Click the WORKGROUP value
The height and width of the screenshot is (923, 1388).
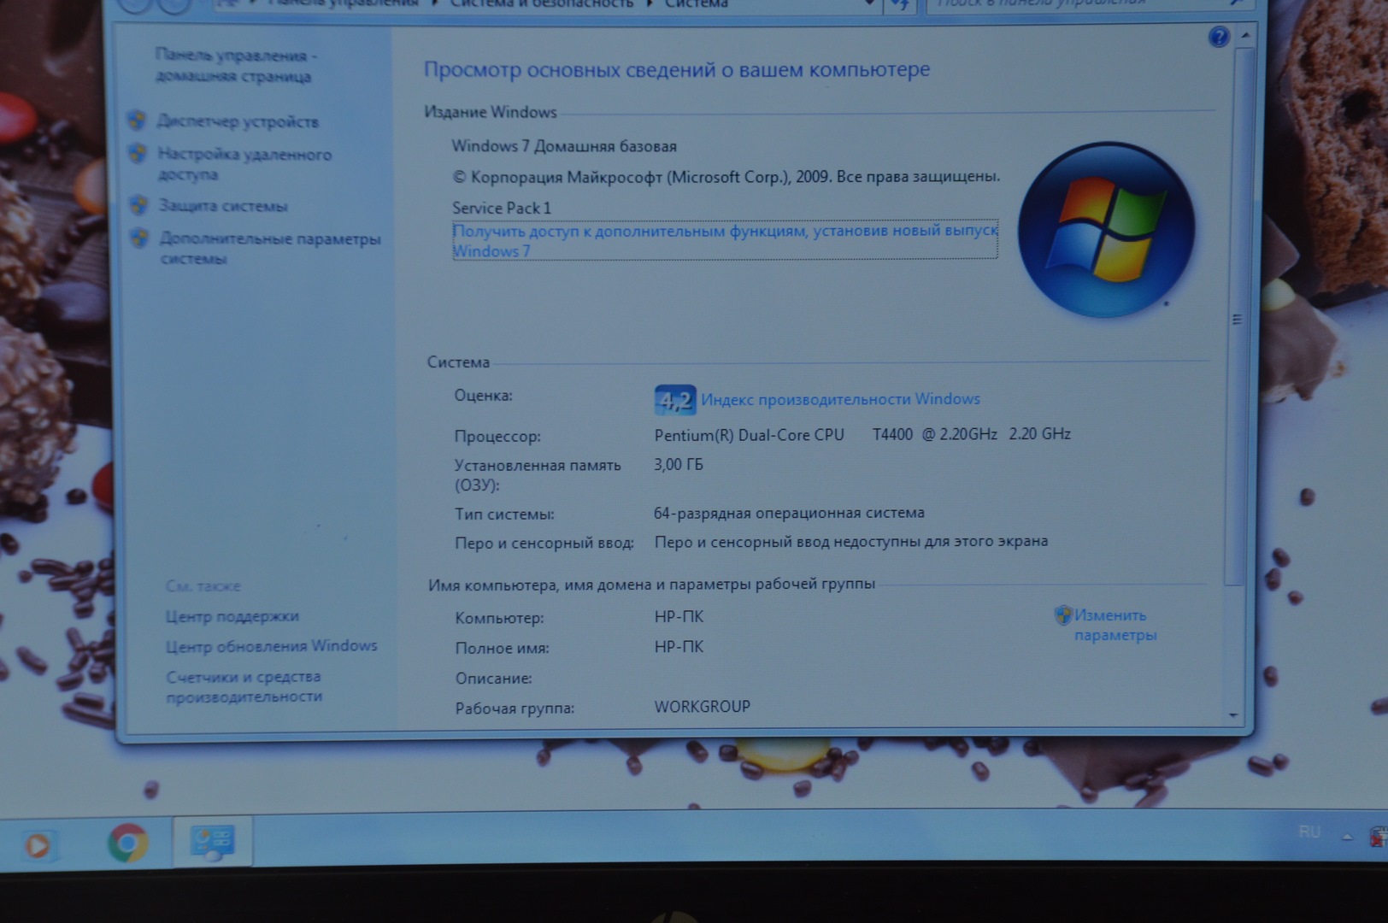click(703, 707)
